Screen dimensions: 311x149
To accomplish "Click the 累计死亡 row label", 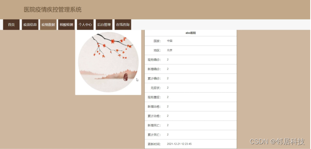I will tap(154, 135).
